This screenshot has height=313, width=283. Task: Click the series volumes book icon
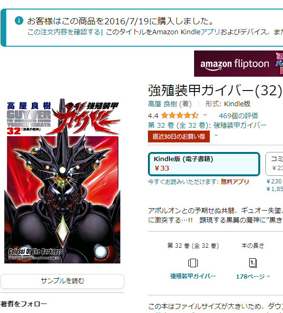(193, 263)
